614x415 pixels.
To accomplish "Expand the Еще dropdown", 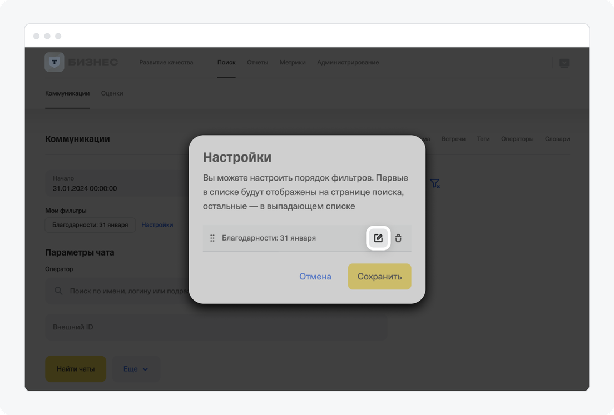I will coord(136,369).
